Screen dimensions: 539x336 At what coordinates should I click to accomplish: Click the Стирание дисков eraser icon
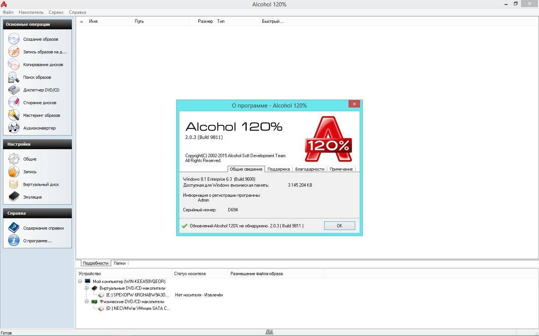click(14, 102)
